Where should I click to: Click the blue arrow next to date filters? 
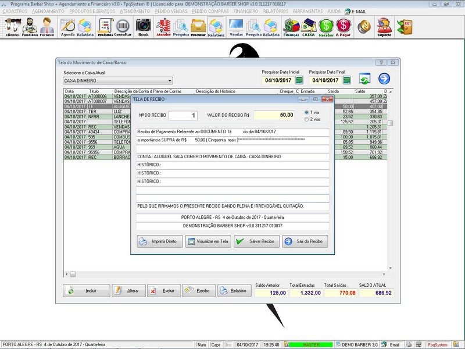pyautogui.click(x=384, y=80)
